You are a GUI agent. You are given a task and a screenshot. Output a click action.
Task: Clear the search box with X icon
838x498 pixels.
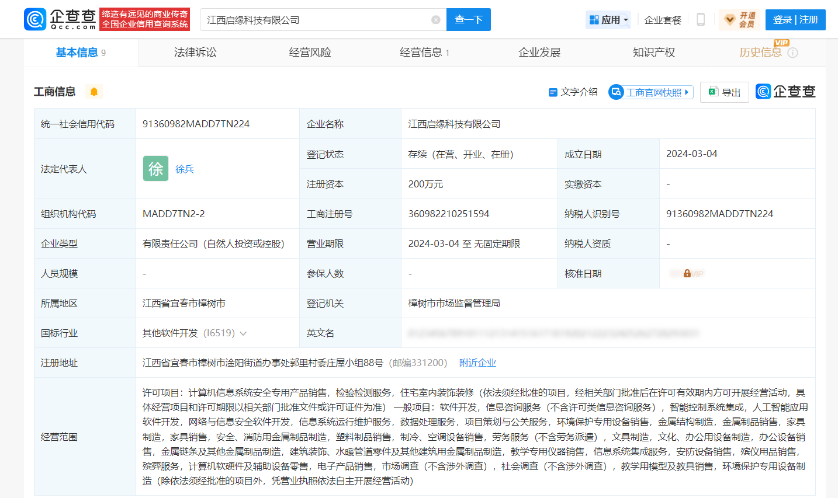click(x=435, y=20)
